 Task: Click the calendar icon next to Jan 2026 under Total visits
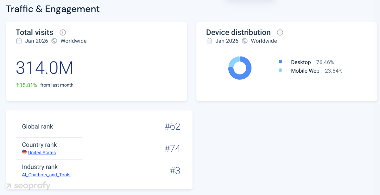[x=19, y=41]
